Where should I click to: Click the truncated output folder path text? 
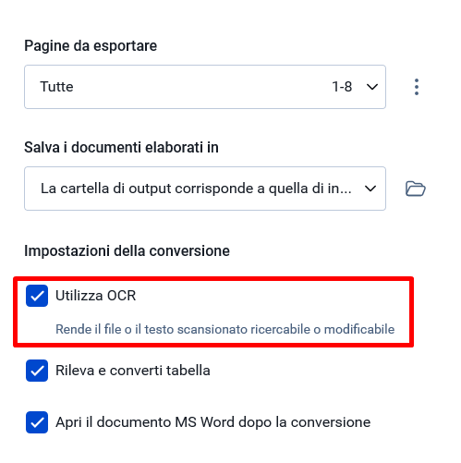click(x=196, y=189)
